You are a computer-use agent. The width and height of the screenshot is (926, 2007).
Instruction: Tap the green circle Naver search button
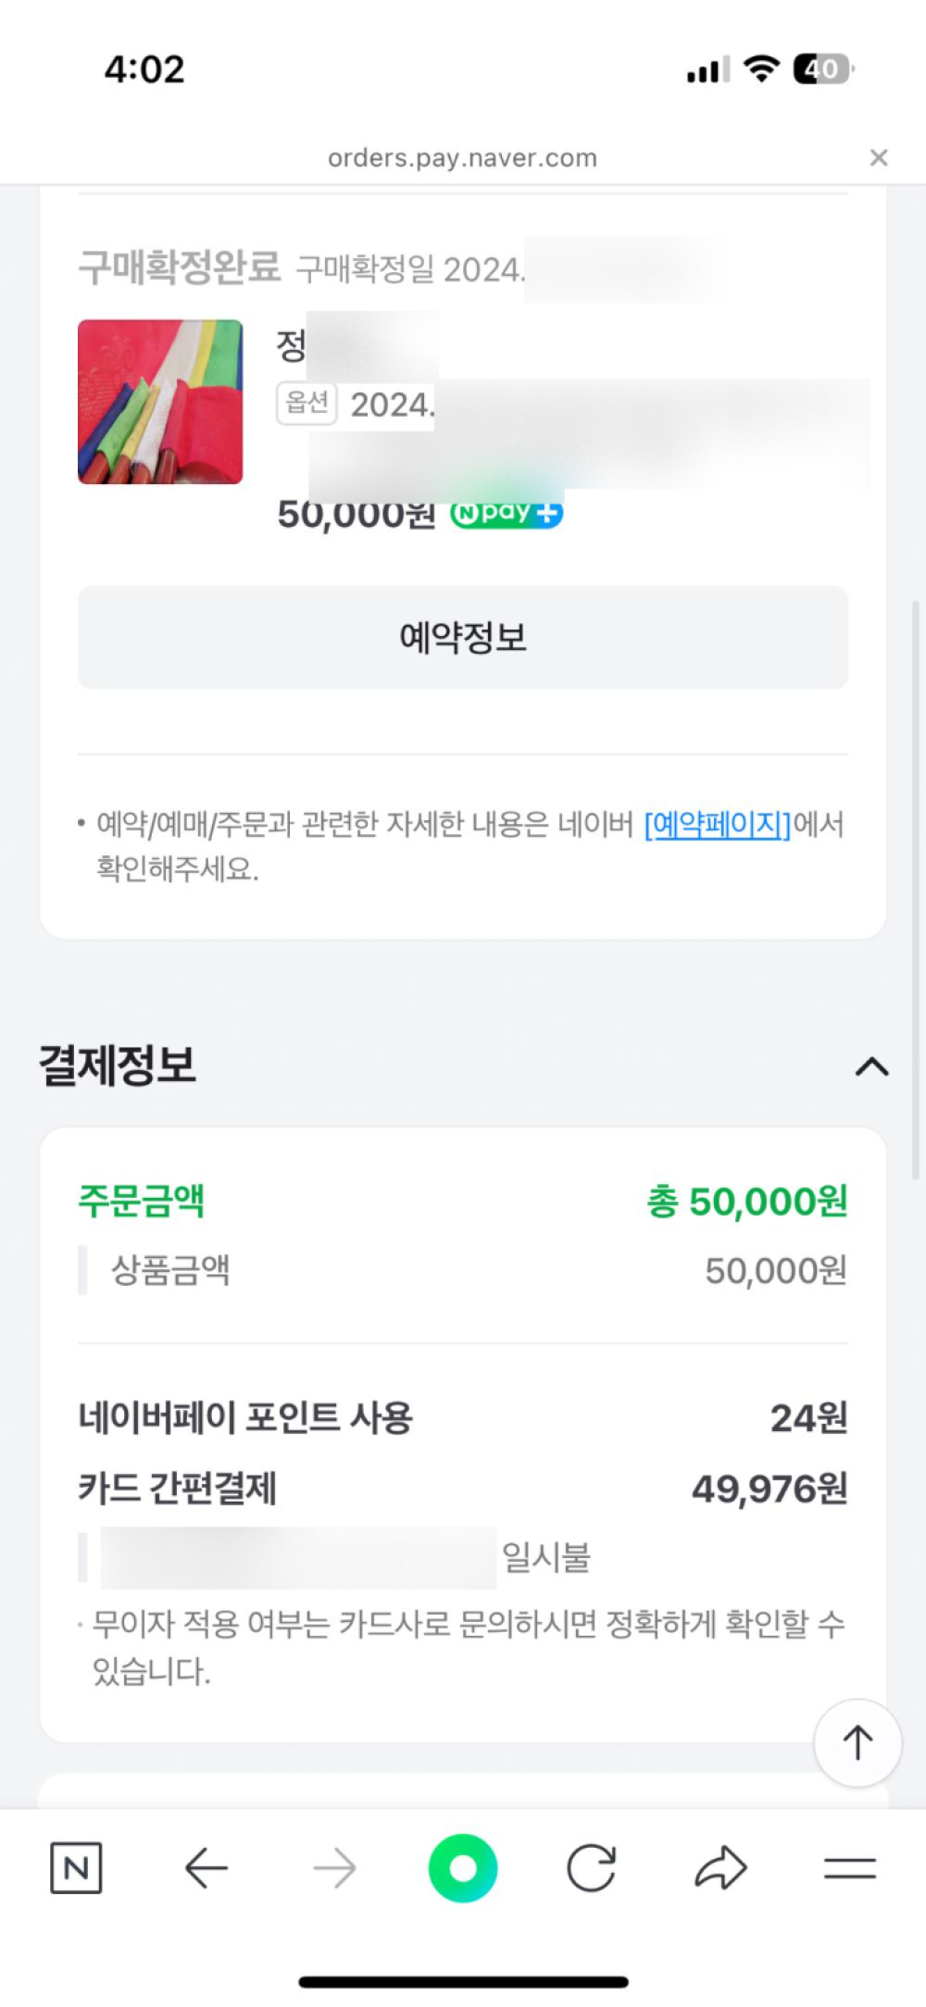pos(463,1868)
